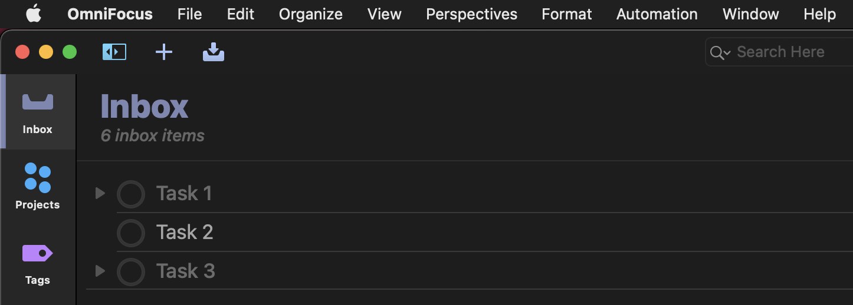Open the Organize menu
This screenshot has width=853, height=305.
[310, 14]
